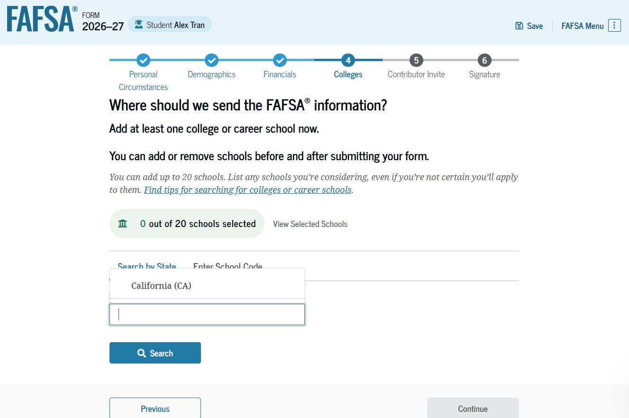Click the Personal Circumstances checkmark step

(143, 60)
